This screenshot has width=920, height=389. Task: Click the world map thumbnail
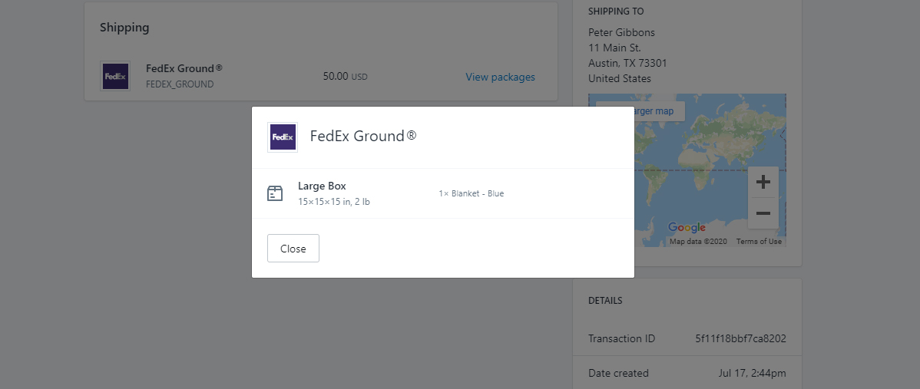click(x=687, y=170)
